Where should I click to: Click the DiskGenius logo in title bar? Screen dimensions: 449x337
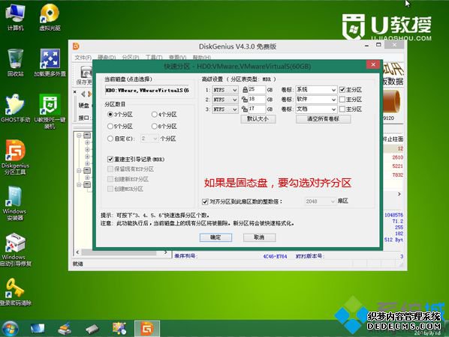pyautogui.click(x=76, y=46)
